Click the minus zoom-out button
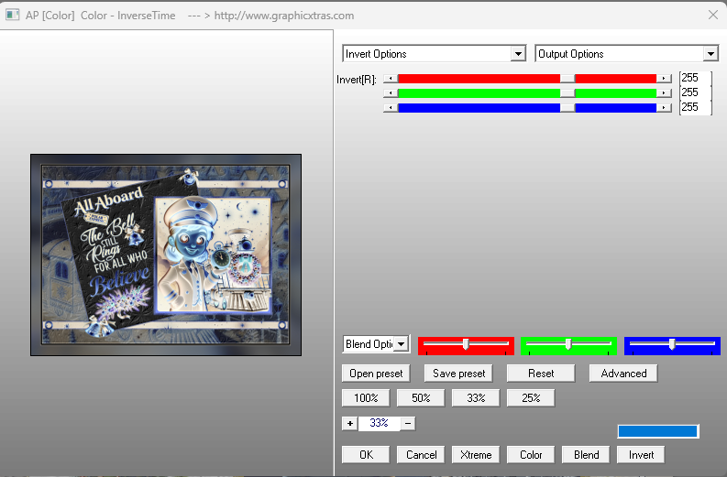The image size is (727, 477). tap(408, 423)
